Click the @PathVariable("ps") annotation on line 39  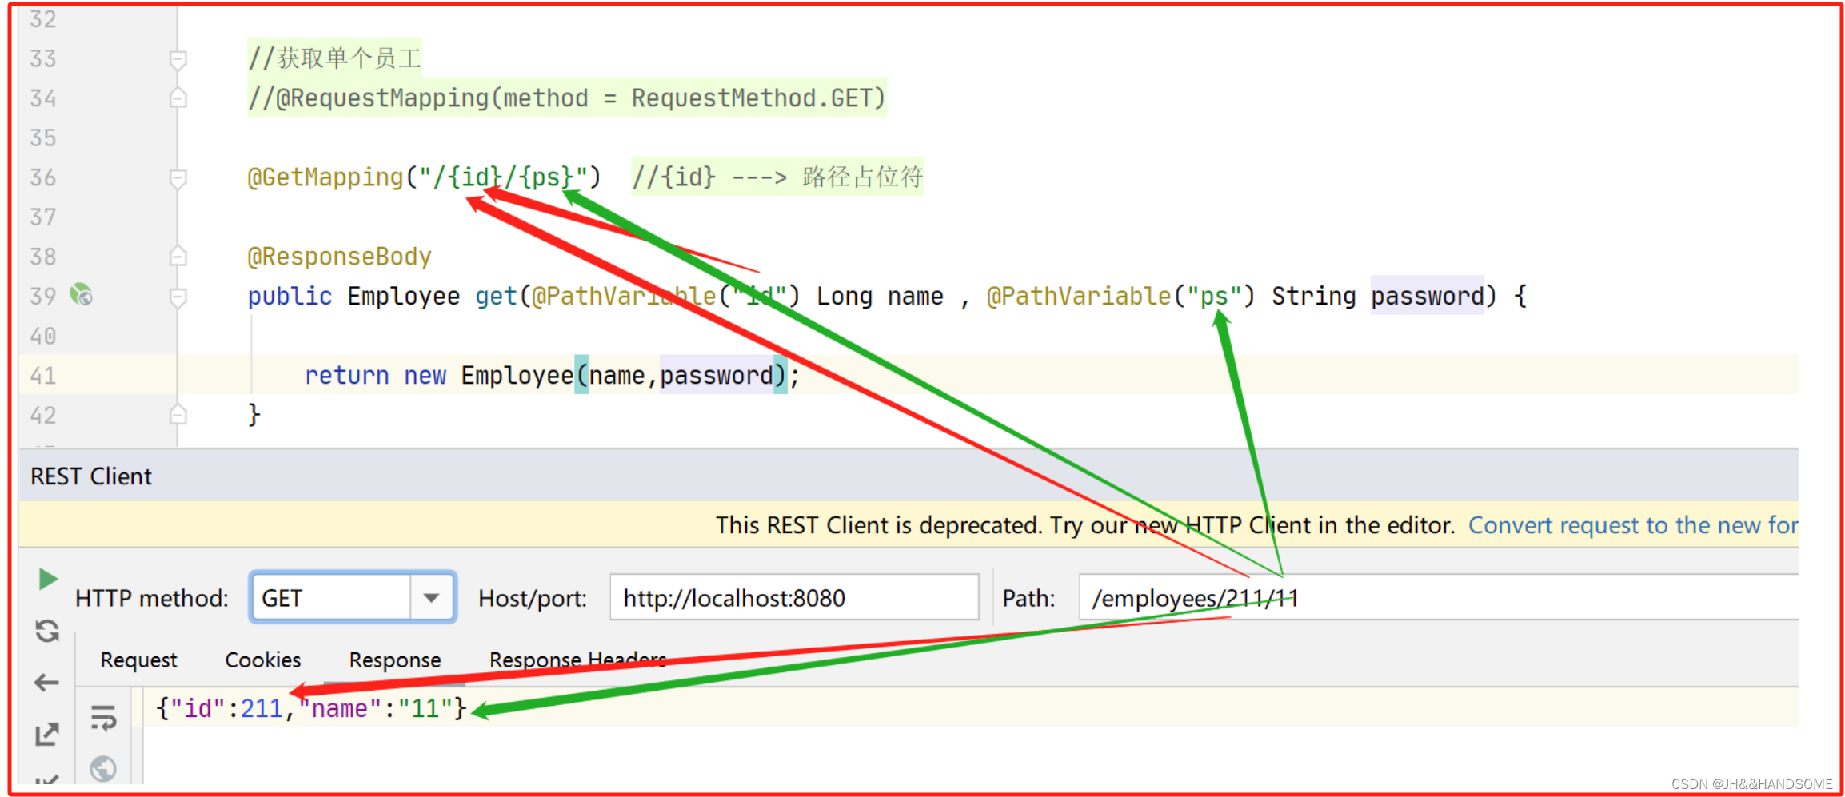pyautogui.click(x=1120, y=296)
